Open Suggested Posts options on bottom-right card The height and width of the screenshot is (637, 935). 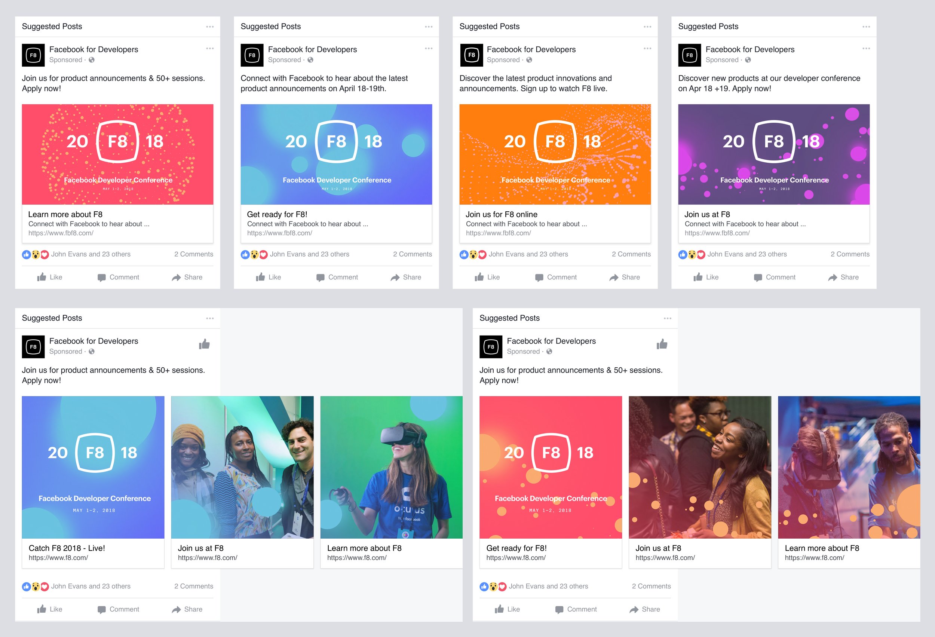click(x=668, y=318)
